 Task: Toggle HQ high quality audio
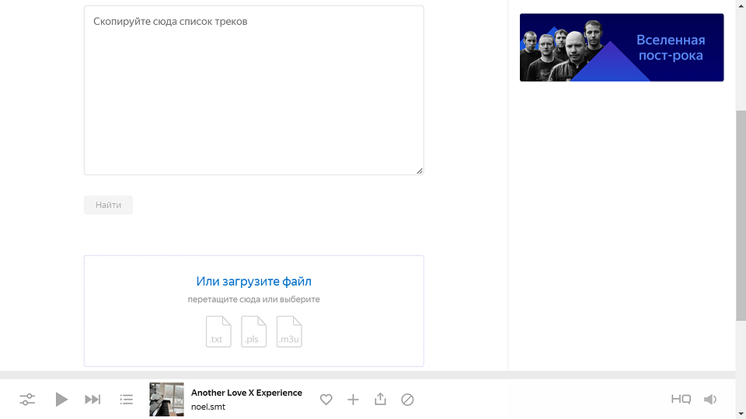pos(681,399)
